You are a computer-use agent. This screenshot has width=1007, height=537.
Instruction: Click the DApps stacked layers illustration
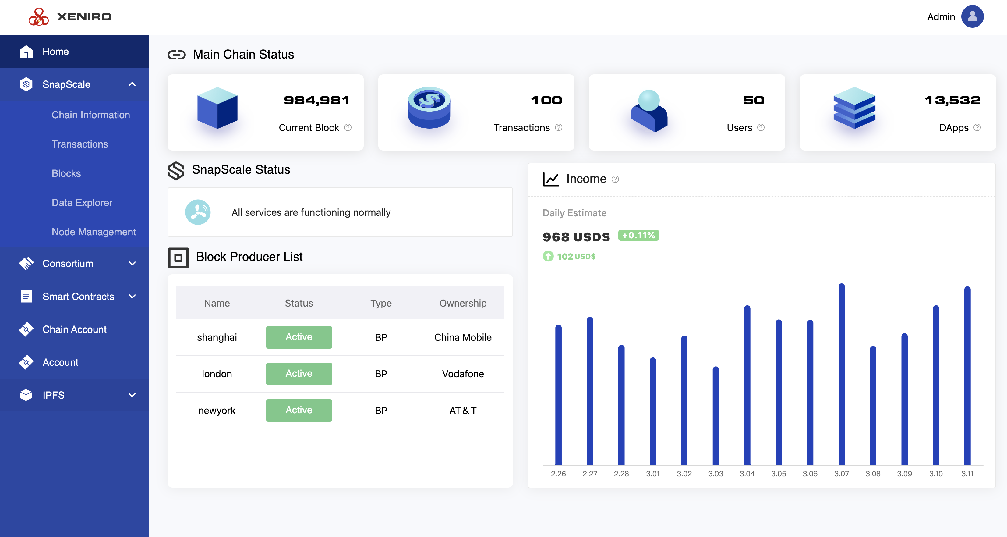tap(854, 108)
